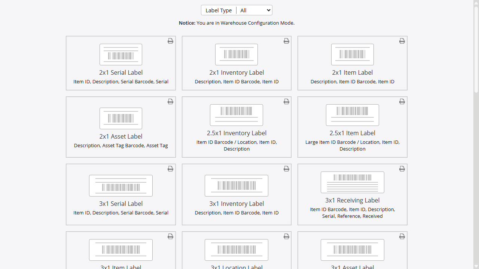Print the 3x1 Receiving Label
The width and height of the screenshot is (479, 269).
tap(402, 169)
